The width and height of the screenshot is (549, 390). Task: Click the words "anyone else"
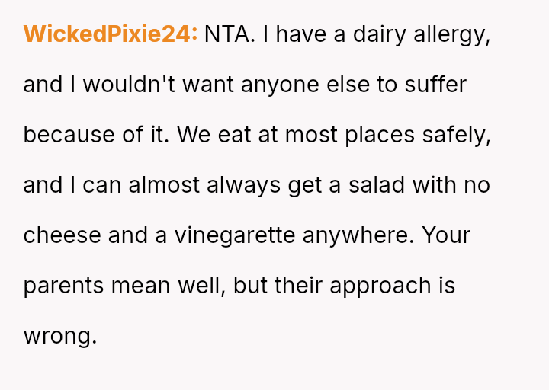click(x=306, y=85)
